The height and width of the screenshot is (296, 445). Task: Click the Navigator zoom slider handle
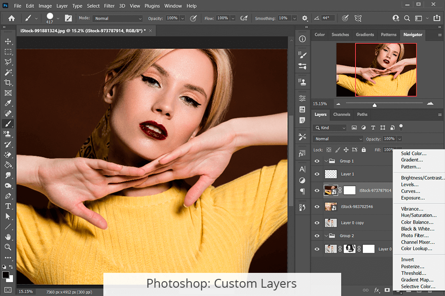click(x=375, y=105)
